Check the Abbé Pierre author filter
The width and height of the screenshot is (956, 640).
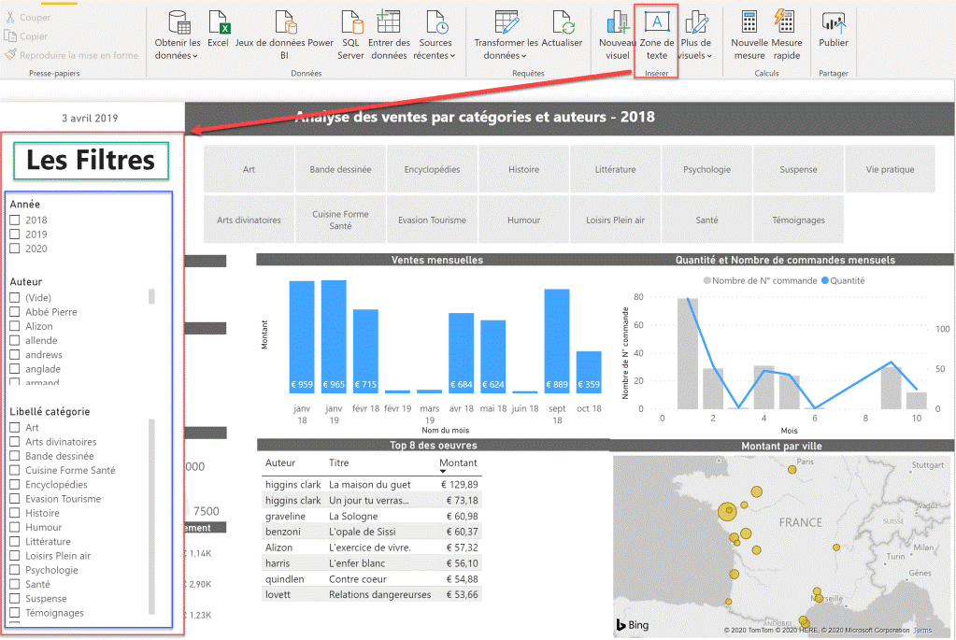[x=15, y=312]
